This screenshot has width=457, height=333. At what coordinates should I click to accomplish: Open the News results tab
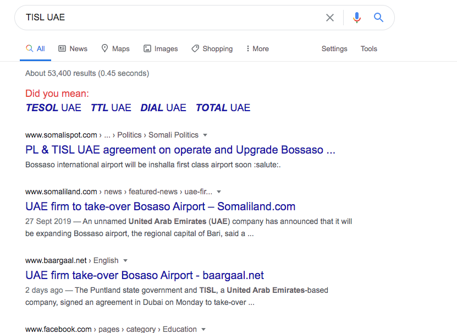click(x=73, y=48)
